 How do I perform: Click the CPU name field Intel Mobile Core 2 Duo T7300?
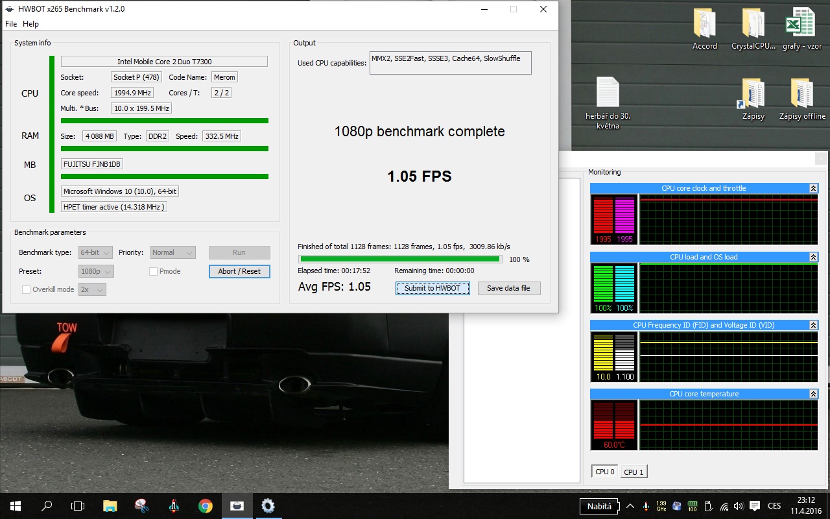pos(164,62)
